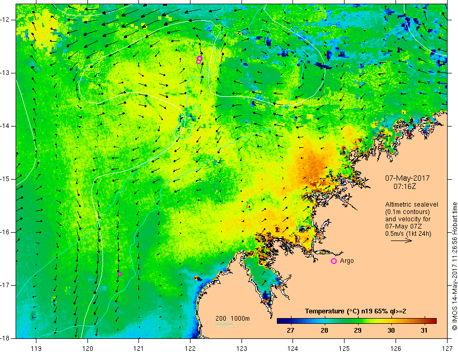Click the longitude axis label "126"
This screenshot has height=354, width=458.
[x=396, y=348]
